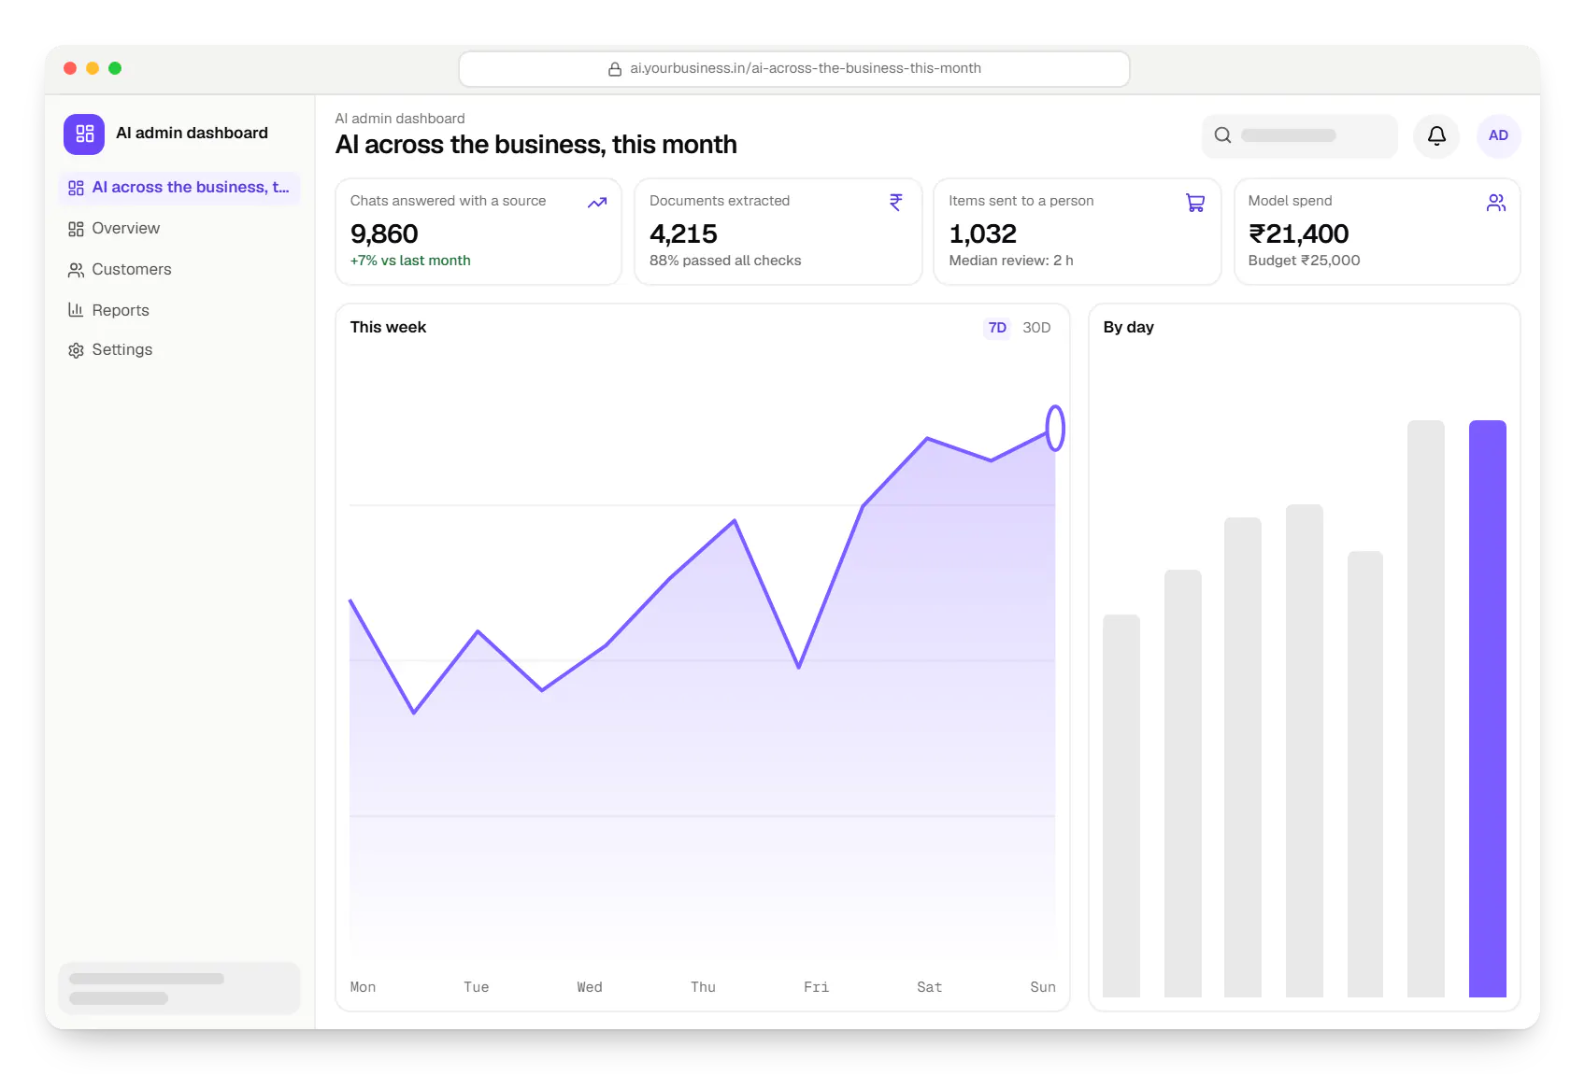The width and height of the screenshot is (1585, 1074).
Task: Click the search magnifier icon
Action: coord(1222,135)
